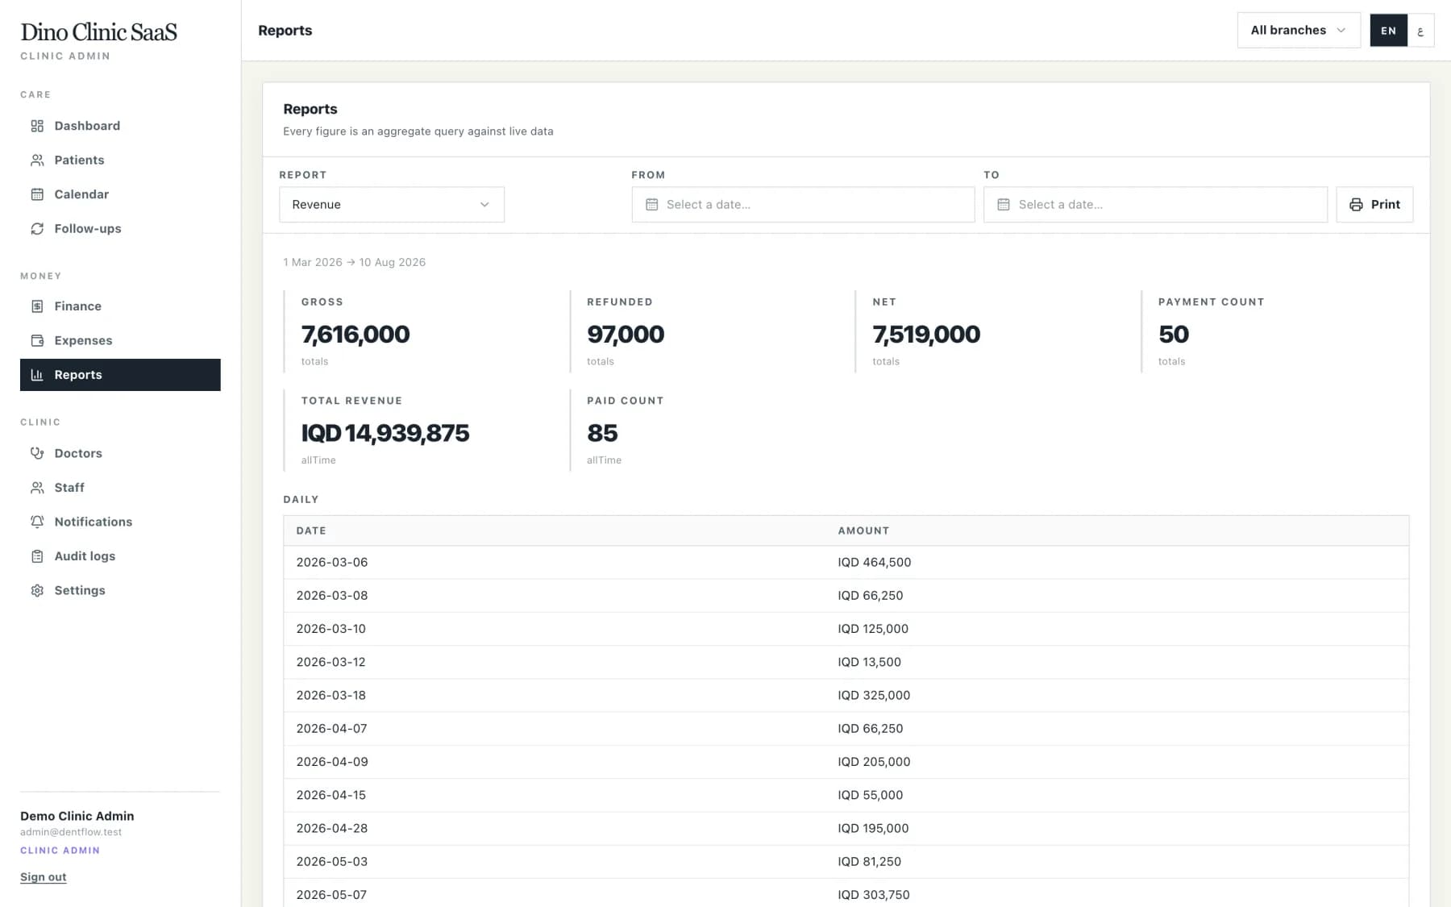Click date cell 2026-04-07

(331, 728)
